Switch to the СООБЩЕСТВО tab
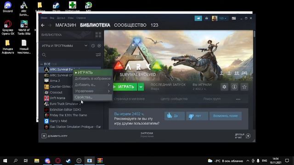 pos(130,25)
